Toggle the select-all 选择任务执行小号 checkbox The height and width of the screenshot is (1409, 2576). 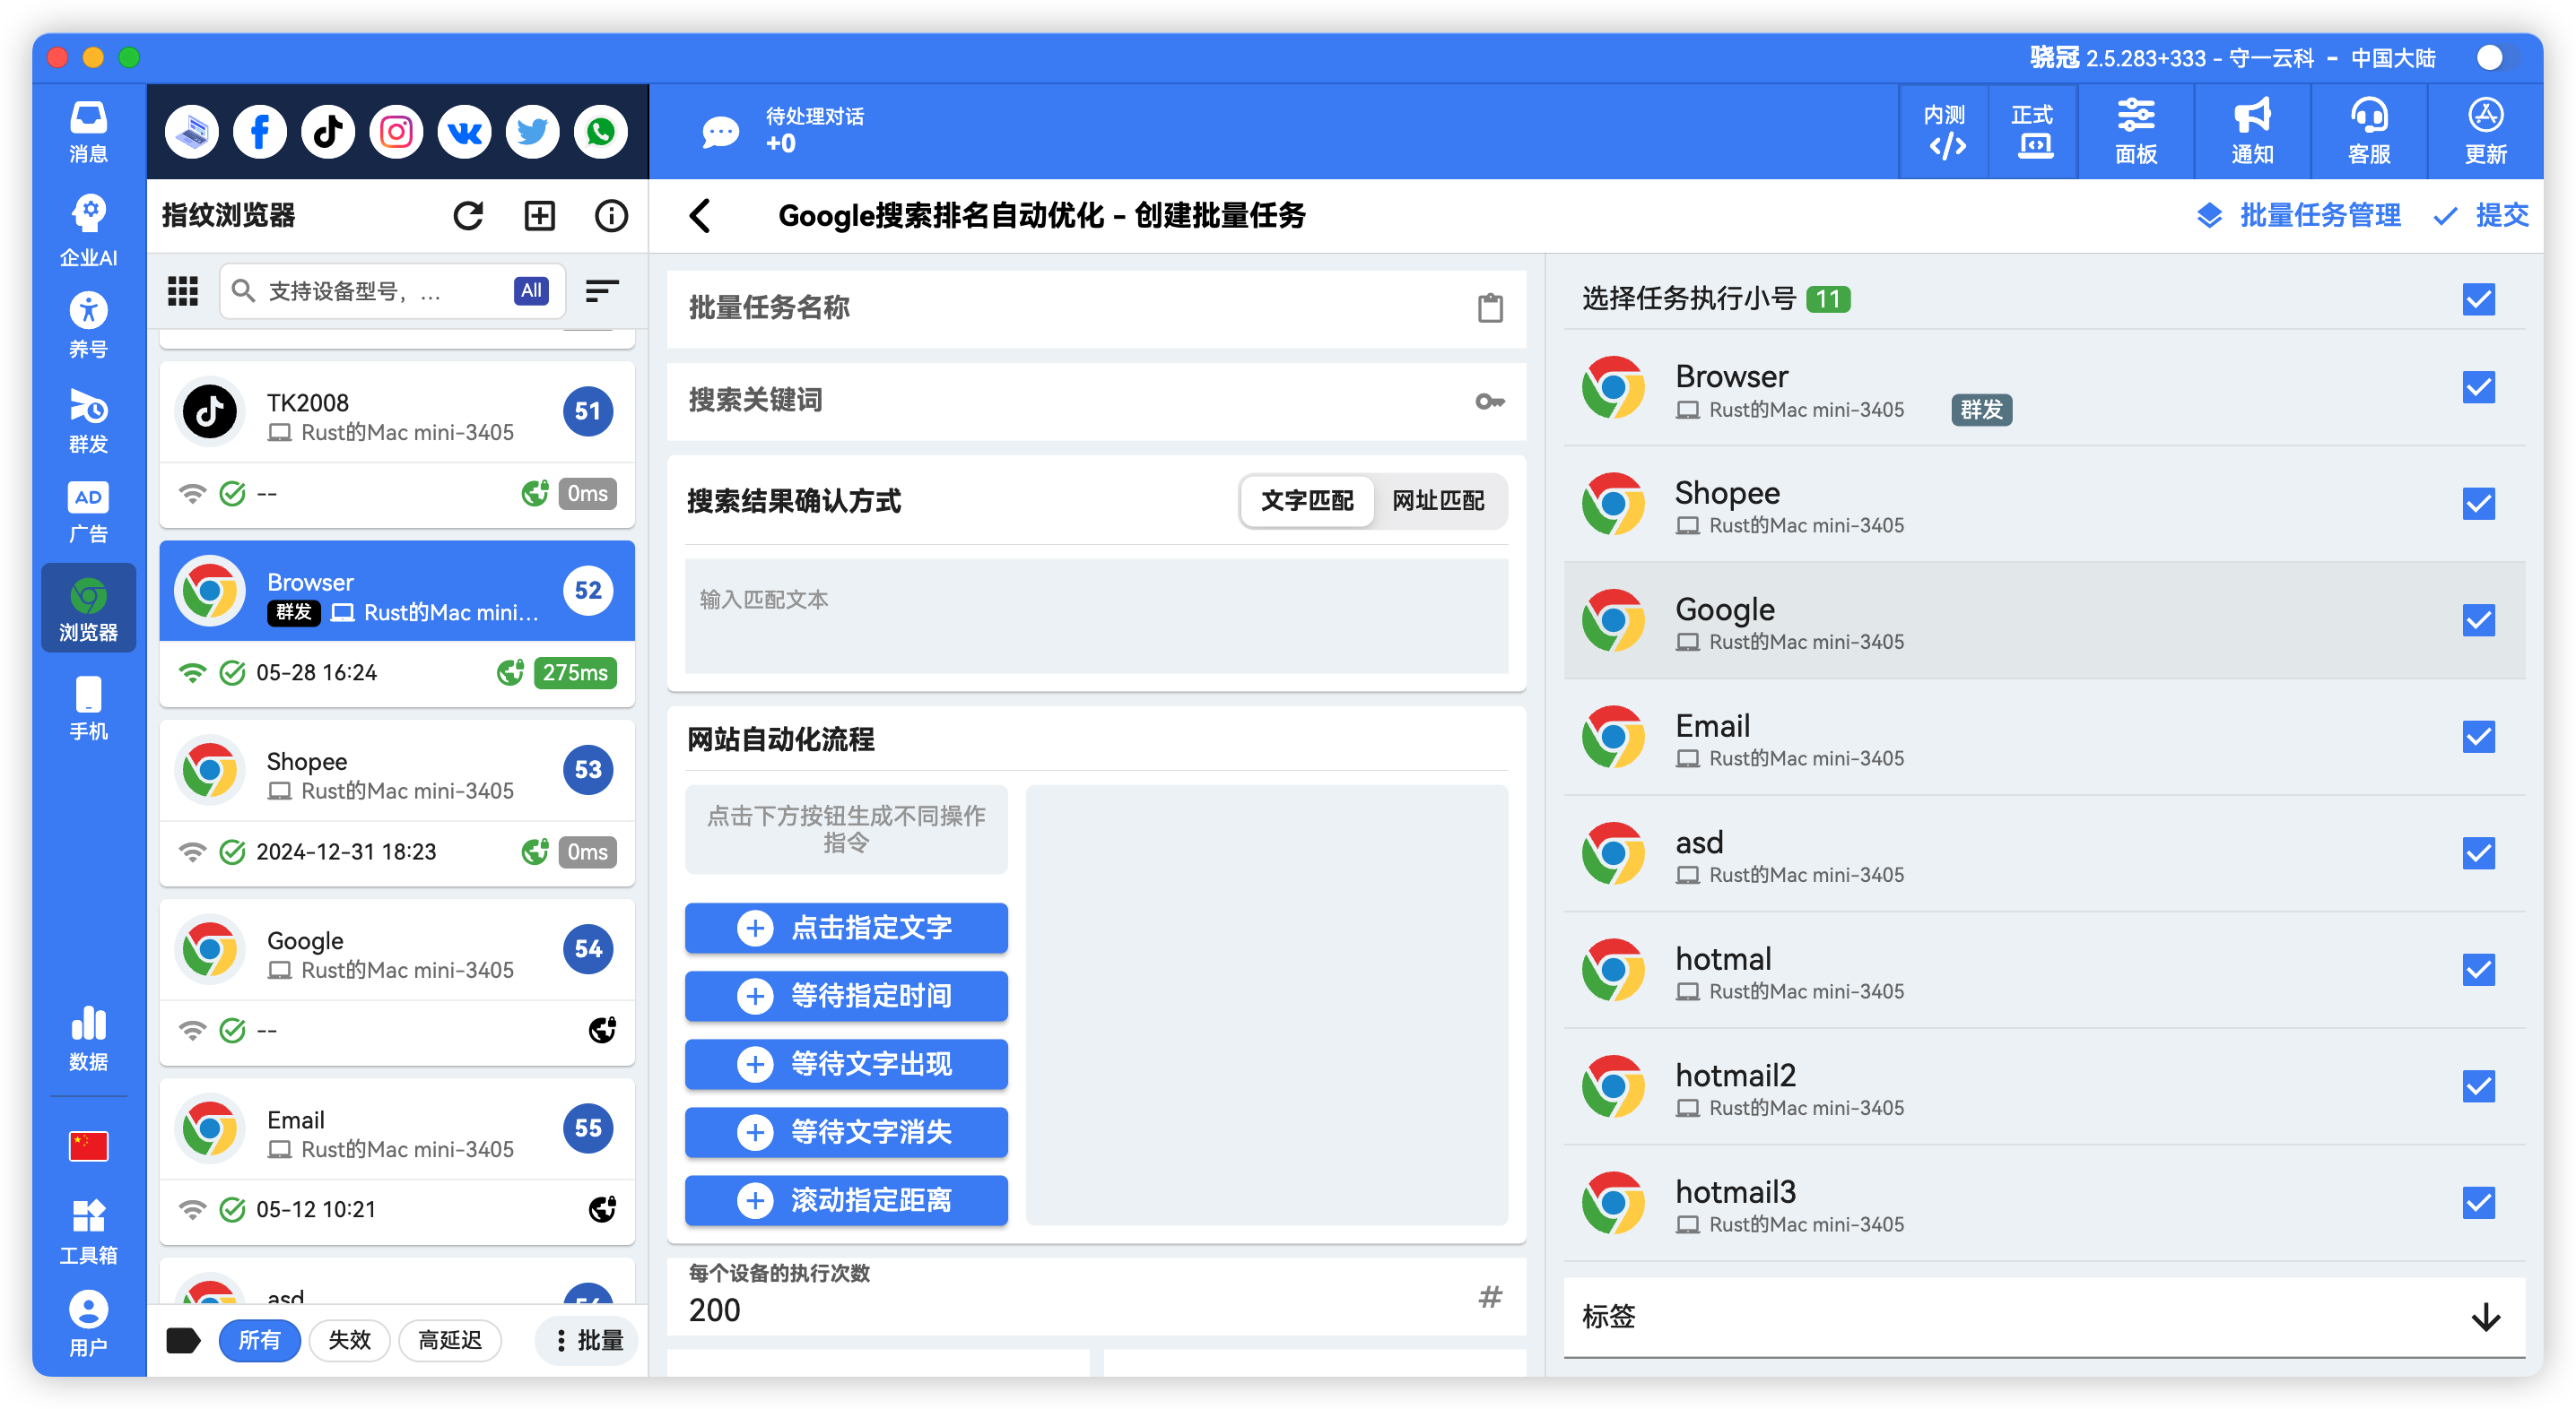click(x=2478, y=298)
